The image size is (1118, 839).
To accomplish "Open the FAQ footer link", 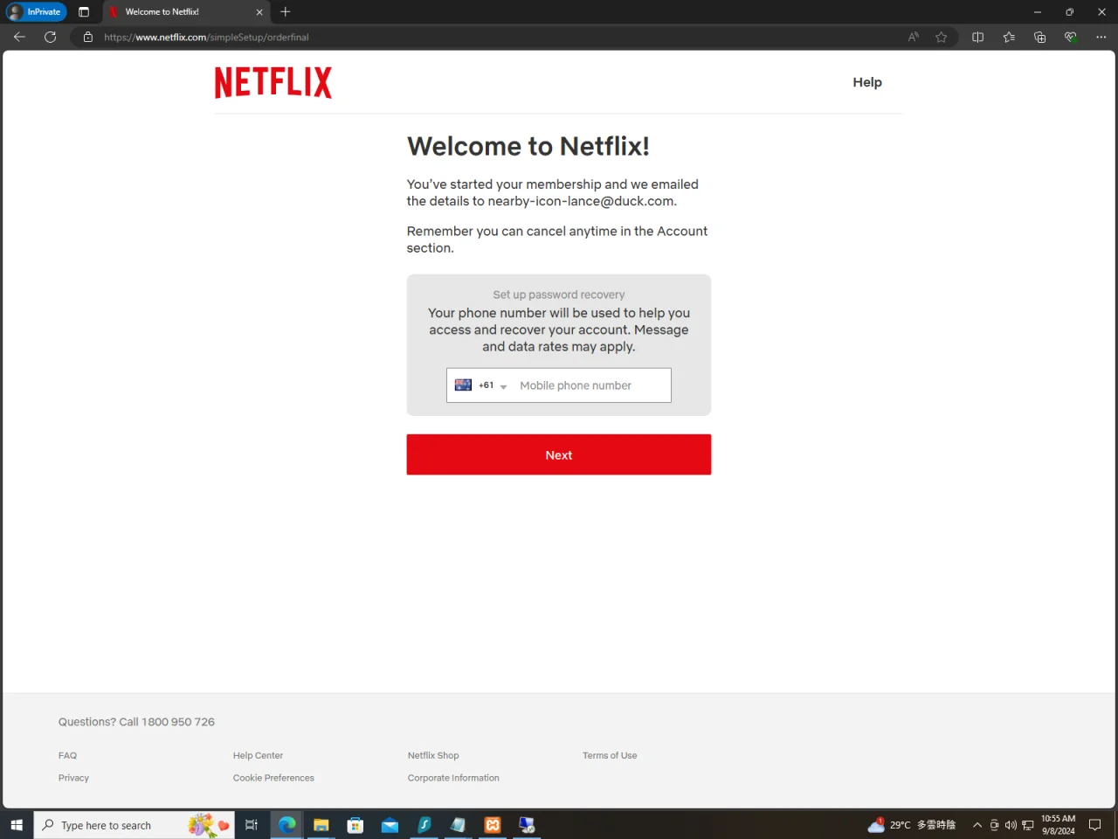I will click(x=67, y=755).
